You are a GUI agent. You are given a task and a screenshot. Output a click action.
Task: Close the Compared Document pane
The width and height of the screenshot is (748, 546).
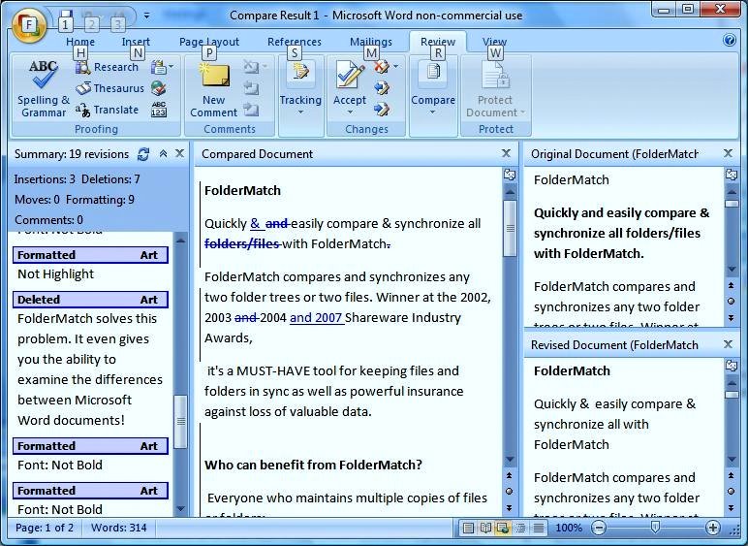click(506, 153)
